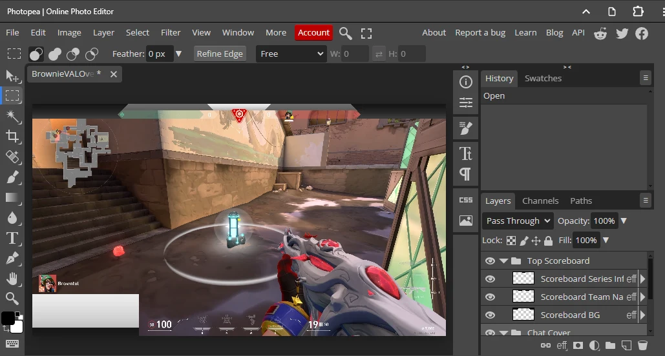Open the Feather value arrow
The height and width of the screenshot is (356, 665).
178,54
